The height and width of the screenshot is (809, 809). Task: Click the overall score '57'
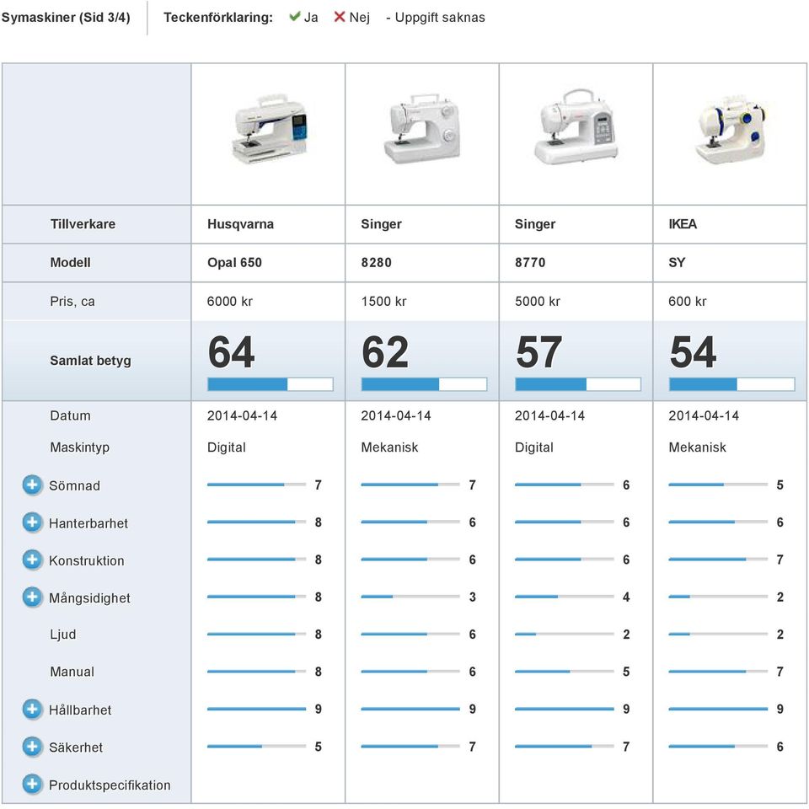point(538,352)
